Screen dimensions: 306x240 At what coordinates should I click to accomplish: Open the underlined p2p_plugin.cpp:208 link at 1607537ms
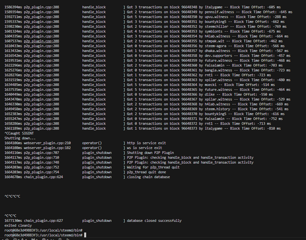[x=42, y=41]
